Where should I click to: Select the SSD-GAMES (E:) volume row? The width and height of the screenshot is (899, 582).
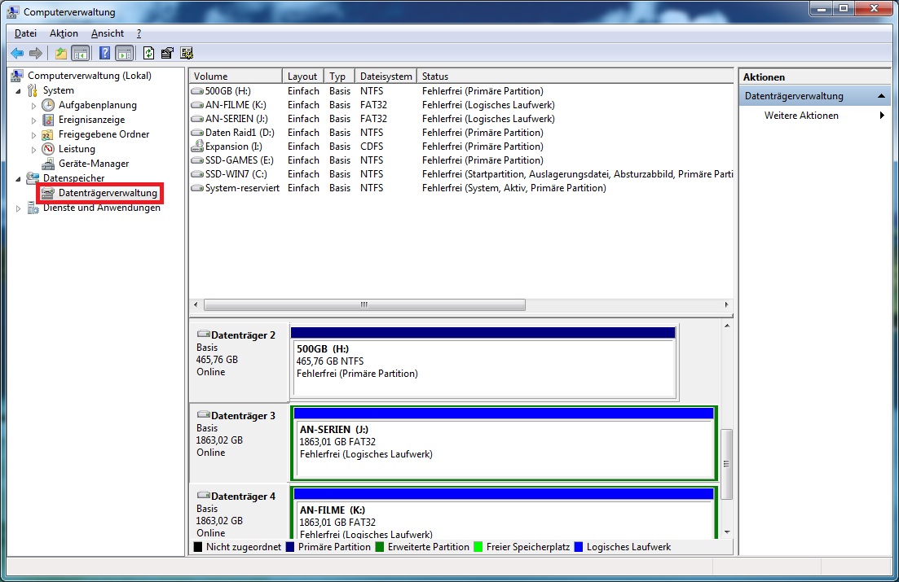tap(461, 160)
